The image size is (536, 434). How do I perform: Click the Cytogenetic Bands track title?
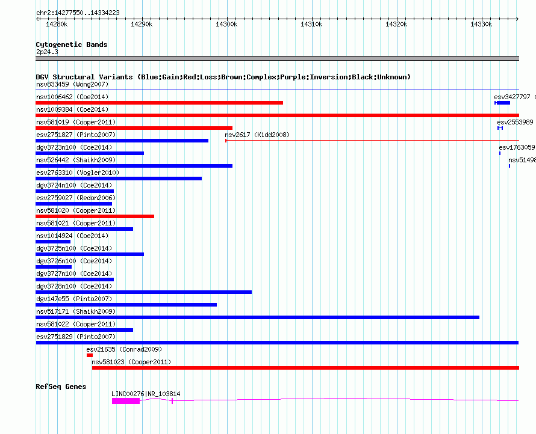point(72,44)
